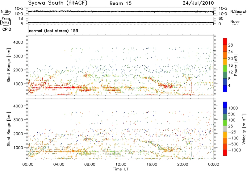Click the 'Freq. [MHz]' axis label
The image size is (247, 171).
6,21
